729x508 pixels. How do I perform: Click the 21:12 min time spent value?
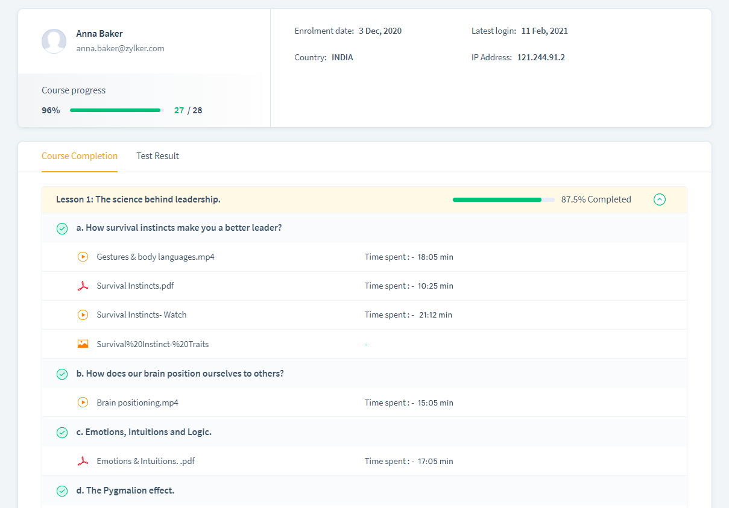click(435, 315)
